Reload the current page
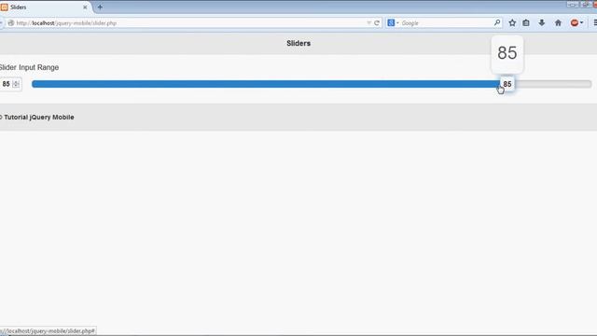Screen dimensions: 597x336 click(377, 22)
